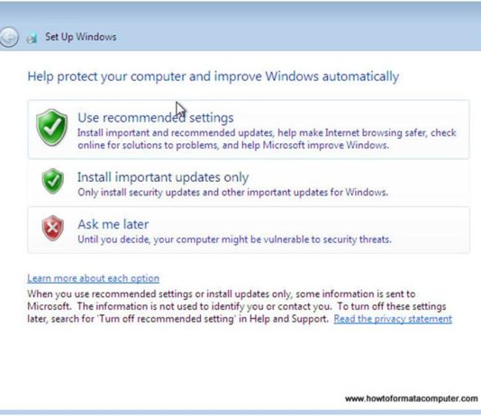Select the large green shield checkmark icon
Image resolution: width=481 pixels, height=416 pixels.
pyautogui.click(x=51, y=127)
